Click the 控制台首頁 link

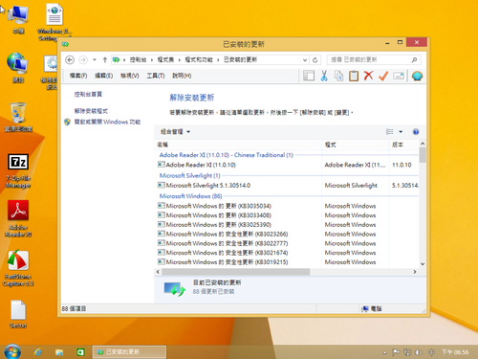(88, 94)
